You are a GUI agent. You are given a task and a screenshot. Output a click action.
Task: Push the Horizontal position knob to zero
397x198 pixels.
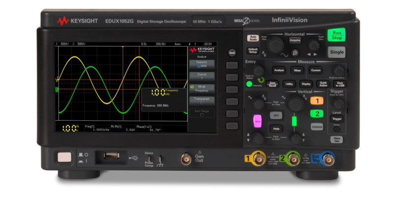pyautogui.click(x=314, y=46)
